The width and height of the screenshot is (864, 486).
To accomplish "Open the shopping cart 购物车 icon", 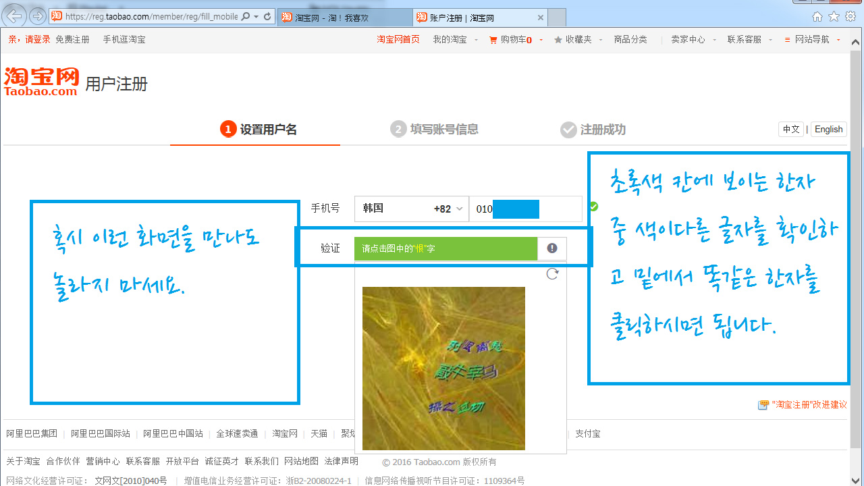I will 493,40.
